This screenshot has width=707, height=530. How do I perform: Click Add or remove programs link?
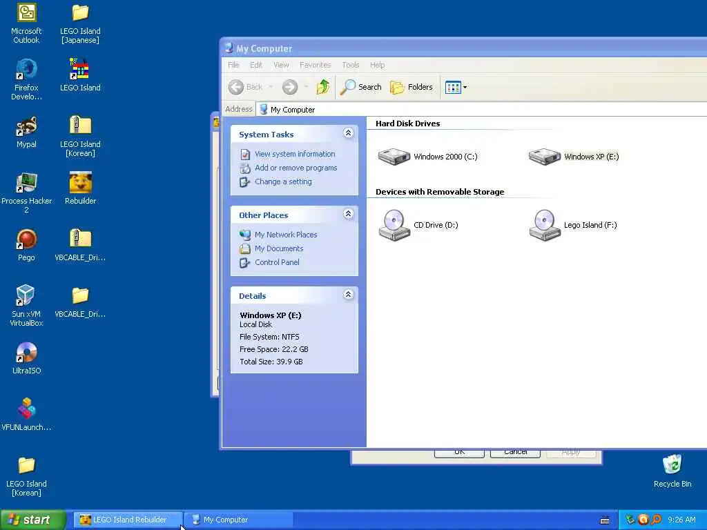point(296,168)
